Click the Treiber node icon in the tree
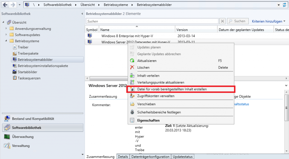 coord(15,47)
